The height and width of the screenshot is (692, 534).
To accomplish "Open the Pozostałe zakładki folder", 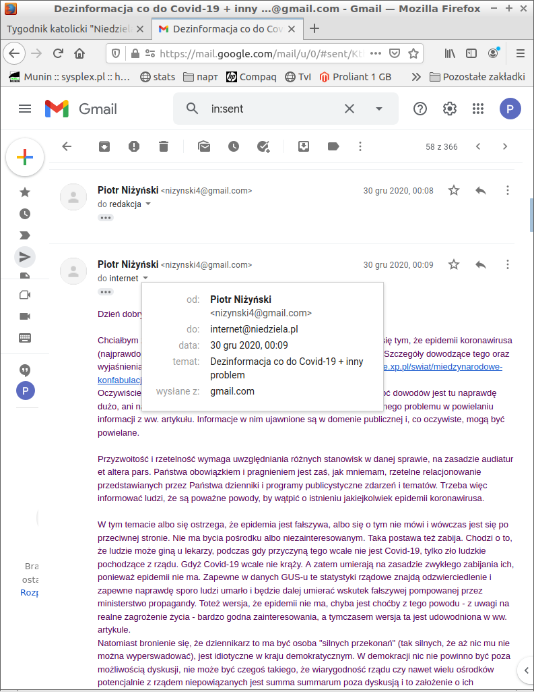I will click(x=477, y=77).
